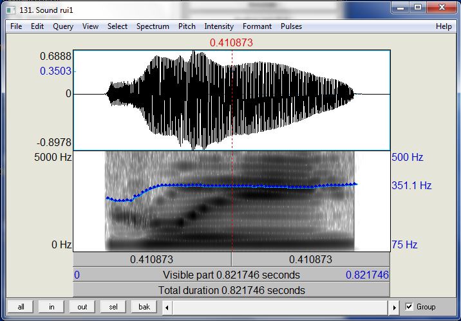This screenshot has height=321, width=461.
Task: Click the 'all' zoom button
Action: 21,307
